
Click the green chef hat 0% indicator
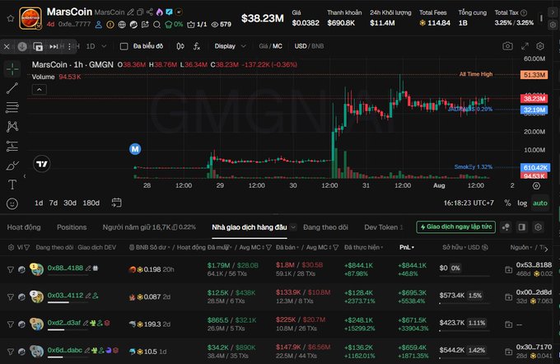174,24
